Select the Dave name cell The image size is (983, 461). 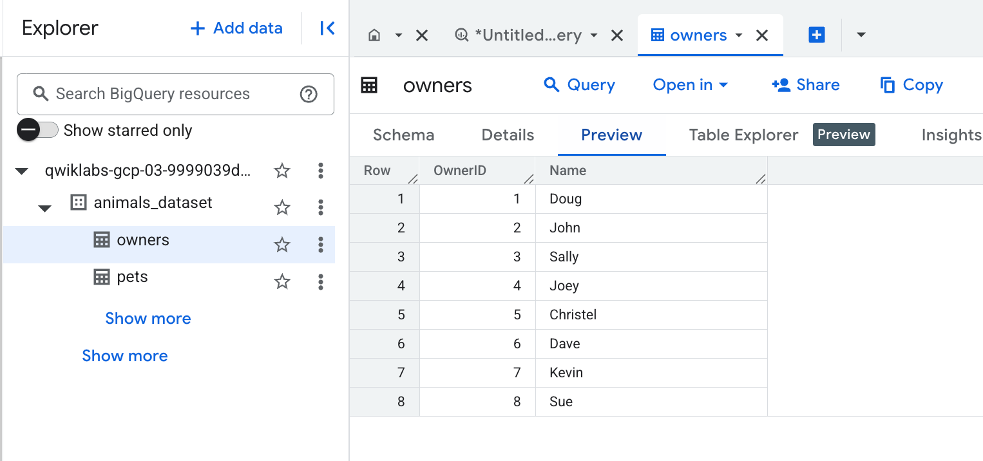(x=651, y=344)
